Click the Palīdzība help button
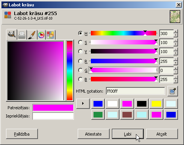The height and width of the screenshot is (145, 184). [22, 134]
